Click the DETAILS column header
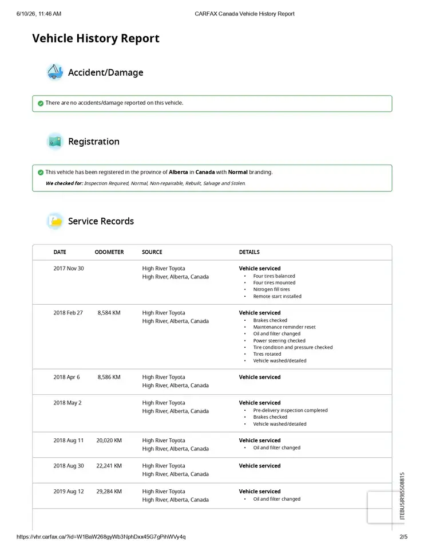This screenshot has height=550, width=424. point(249,252)
